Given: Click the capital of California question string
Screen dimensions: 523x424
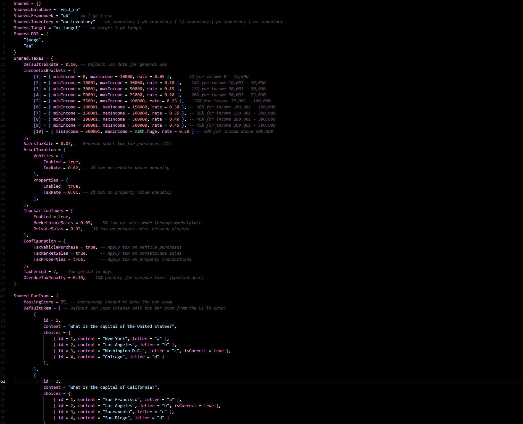Looking at the screenshot, I should pos(113,387).
